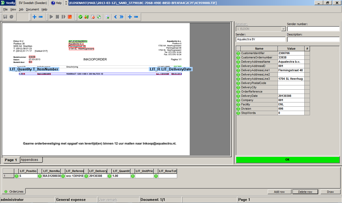
Task: Click the last blue minus toolbar icon
Action: tap(136, 17)
